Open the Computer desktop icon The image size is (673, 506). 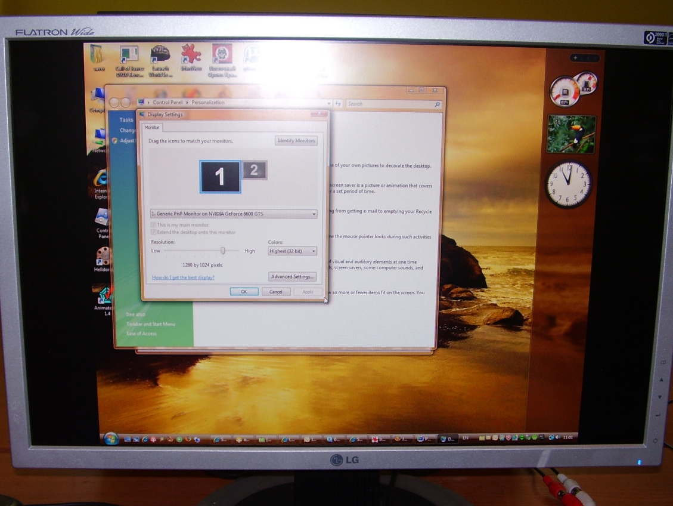pos(98,100)
